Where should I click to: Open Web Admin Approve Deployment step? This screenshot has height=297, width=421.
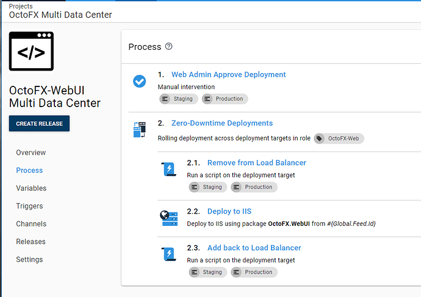pyautogui.click(x=228, y=74)
